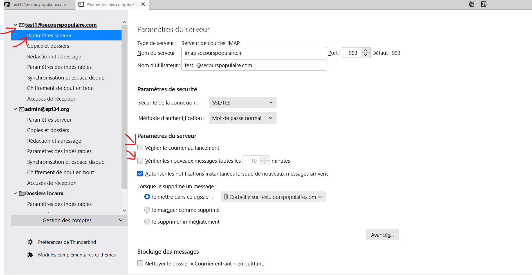Open the Sécurité de la connexion dropdown
Viewport: 532px width, 275px height.
242,103
